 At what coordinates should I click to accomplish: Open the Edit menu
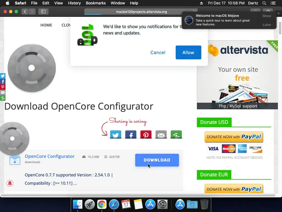click(x=46, y=3)
